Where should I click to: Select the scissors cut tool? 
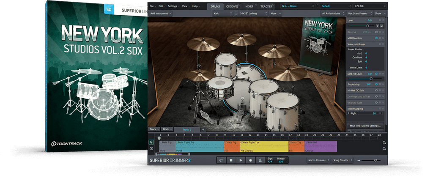click(151, 148)
